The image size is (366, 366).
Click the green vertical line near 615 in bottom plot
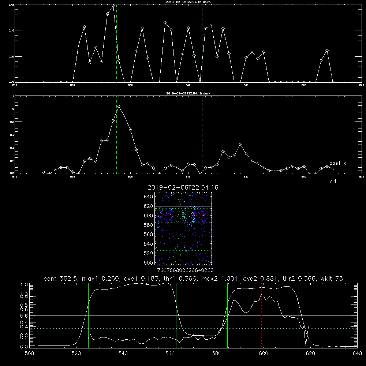[x=299, y=315]
